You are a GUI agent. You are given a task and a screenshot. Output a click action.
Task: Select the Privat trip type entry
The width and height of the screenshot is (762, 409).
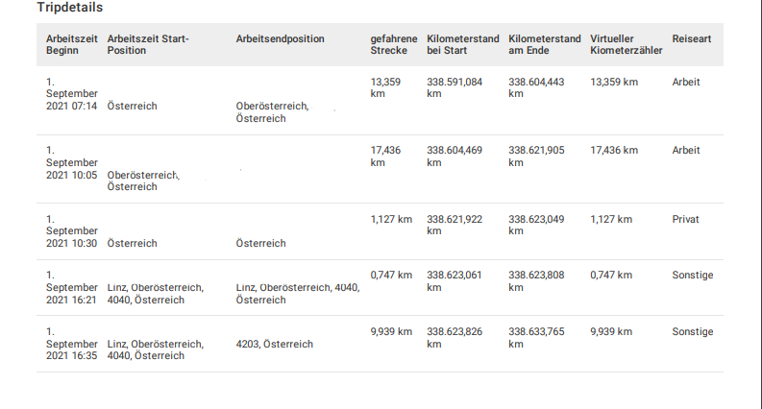point(685,219)
